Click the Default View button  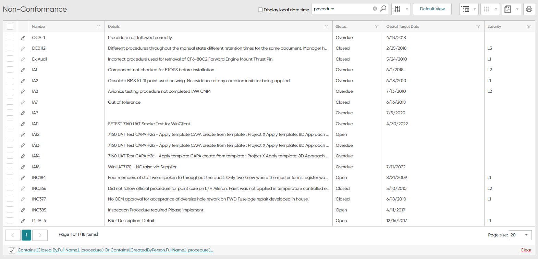432,9
